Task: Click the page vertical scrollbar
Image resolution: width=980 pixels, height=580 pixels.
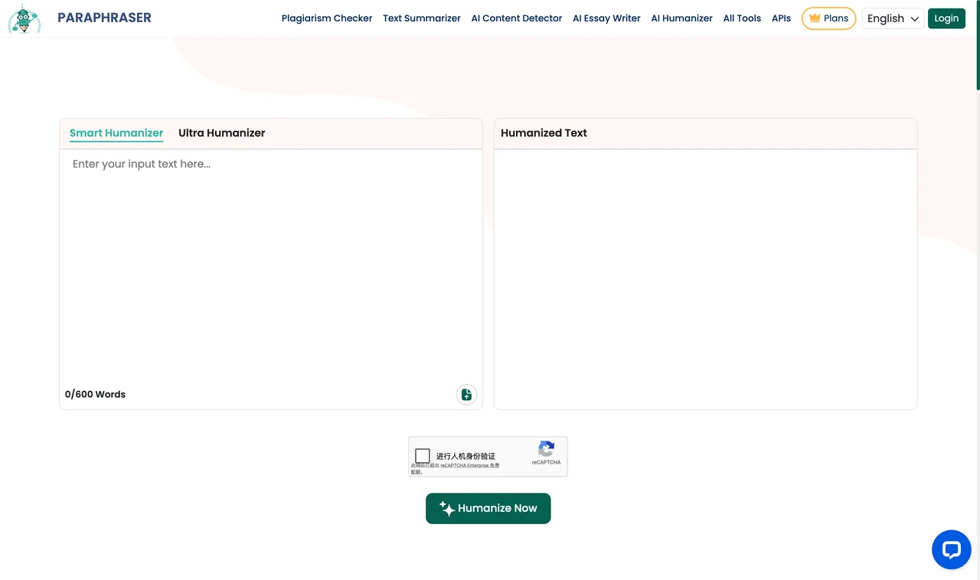Action: coord(978,46)
